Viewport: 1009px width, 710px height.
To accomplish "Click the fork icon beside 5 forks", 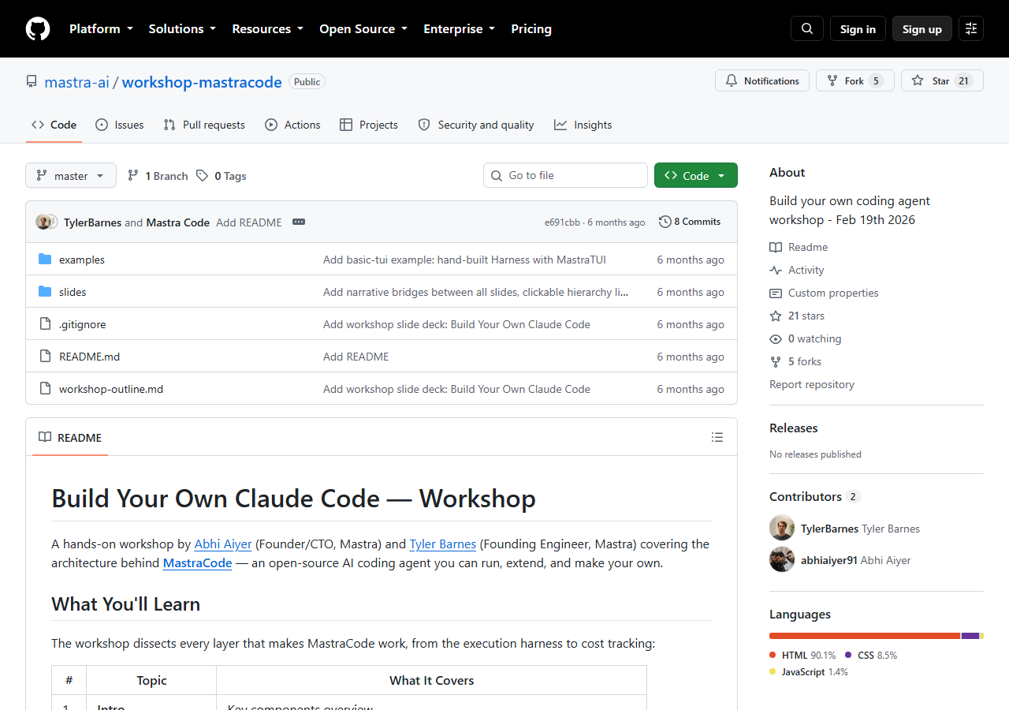I will point(776,361).
